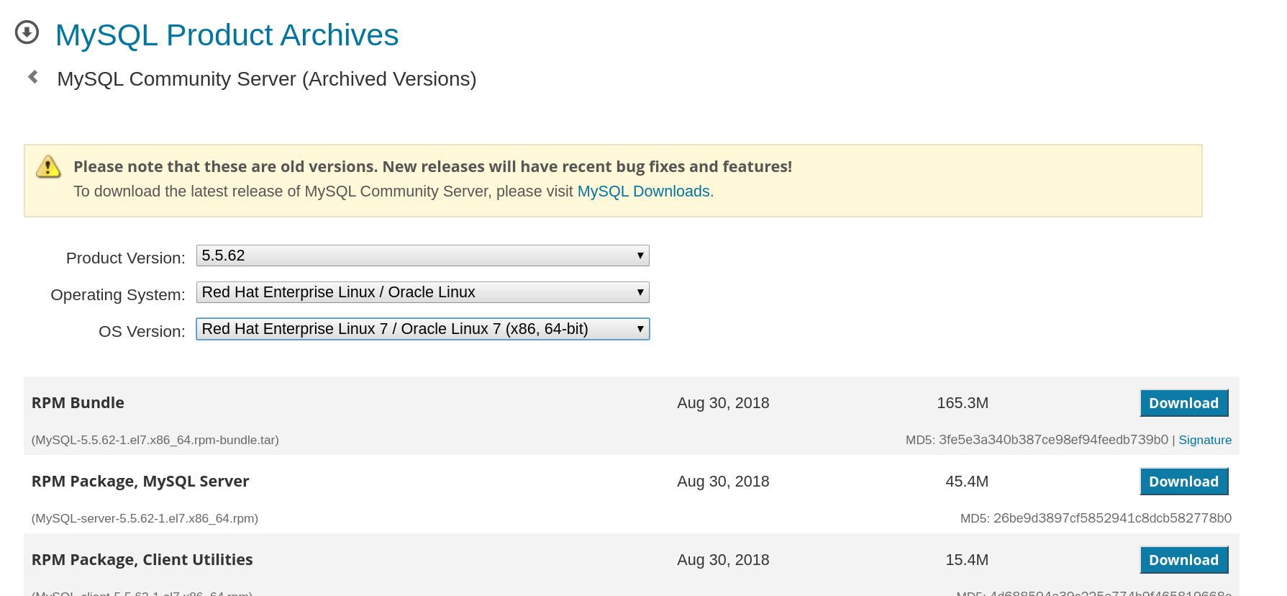Screen dimensions: 1287x596
Task: Click the Client Utilities row date Aug 30, 2018
Action: click(x=723, y=560)
